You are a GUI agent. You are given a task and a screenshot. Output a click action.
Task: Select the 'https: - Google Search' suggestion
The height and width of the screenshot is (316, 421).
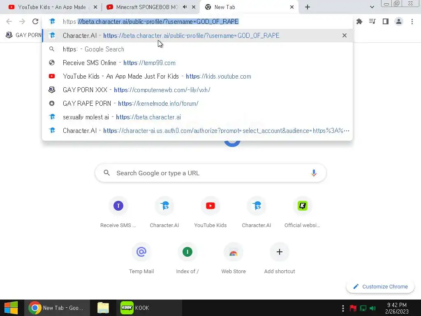pyautogui.click(x=197, y=49)
